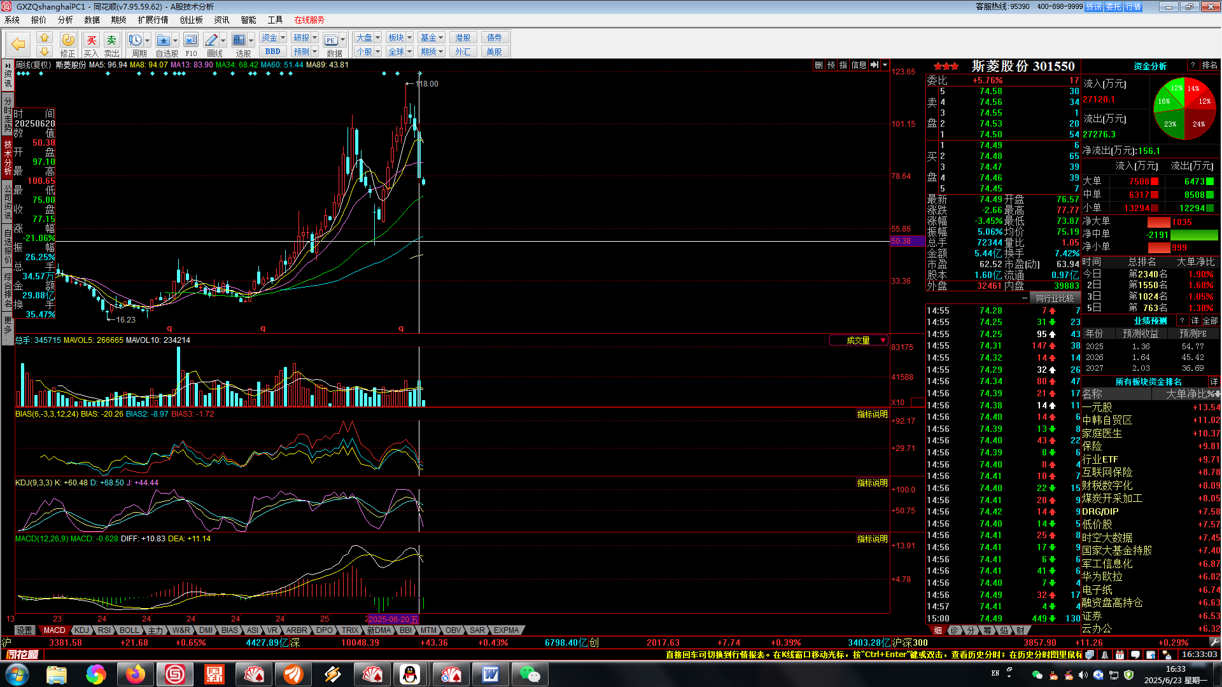Image resolution: width=1222 pixels, height=687 pixels.
Task: Expand the 预测 dropdown
Action: [315, 52]
